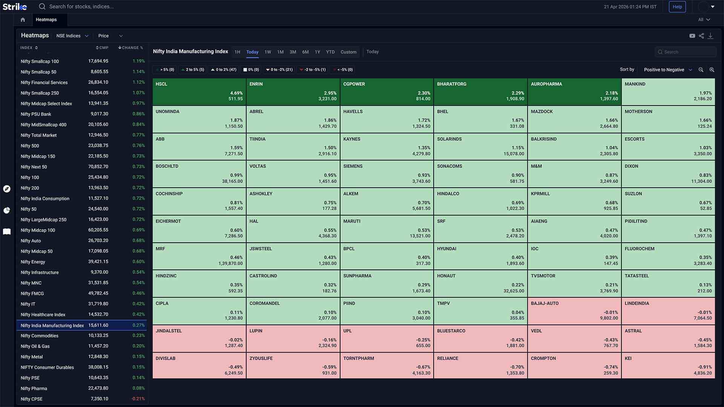Screen dimensions: 724x407
Task: Share the heatmap via share icon
Action: click(701, 36)
